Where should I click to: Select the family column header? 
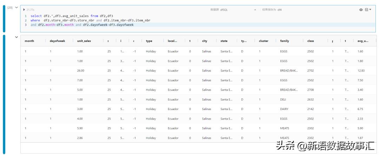[285, 41]
